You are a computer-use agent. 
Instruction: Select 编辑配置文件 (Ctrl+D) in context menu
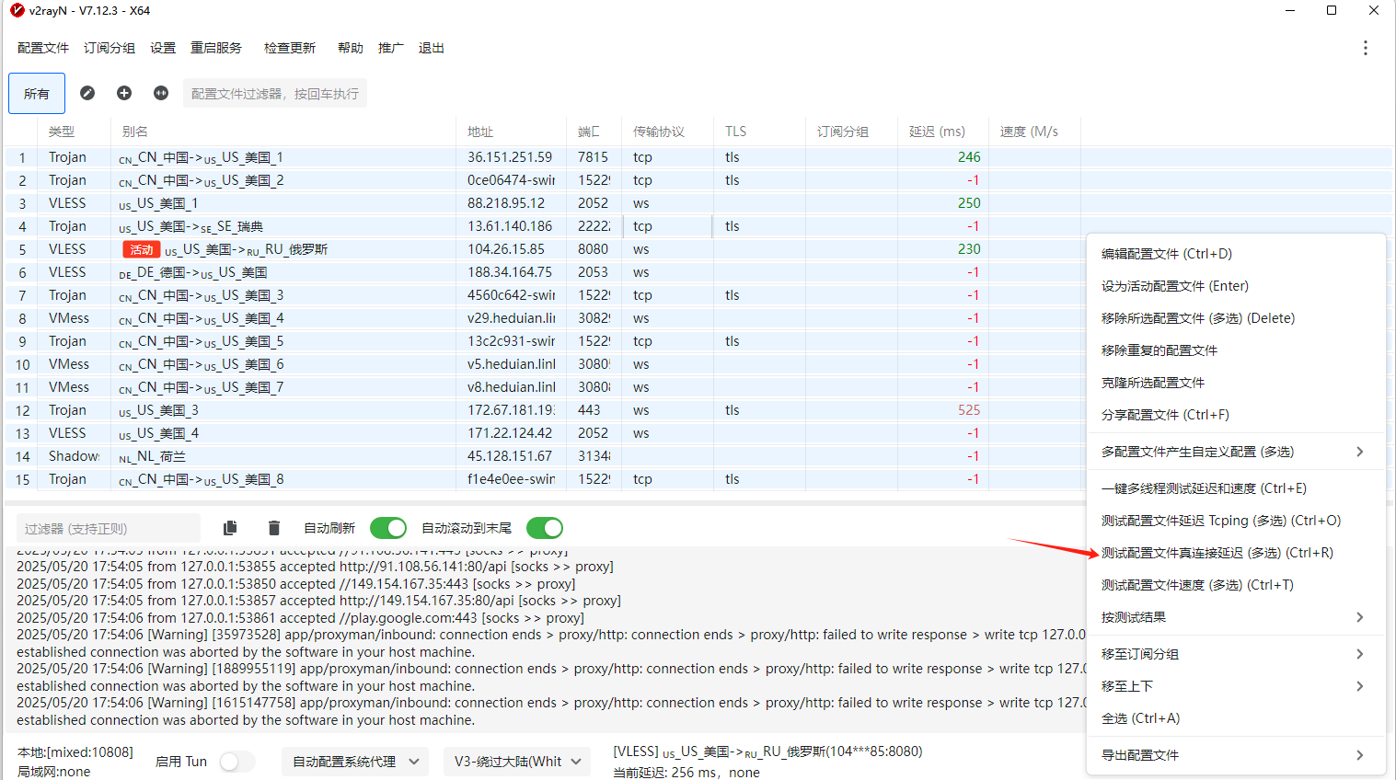point(1237,254)
